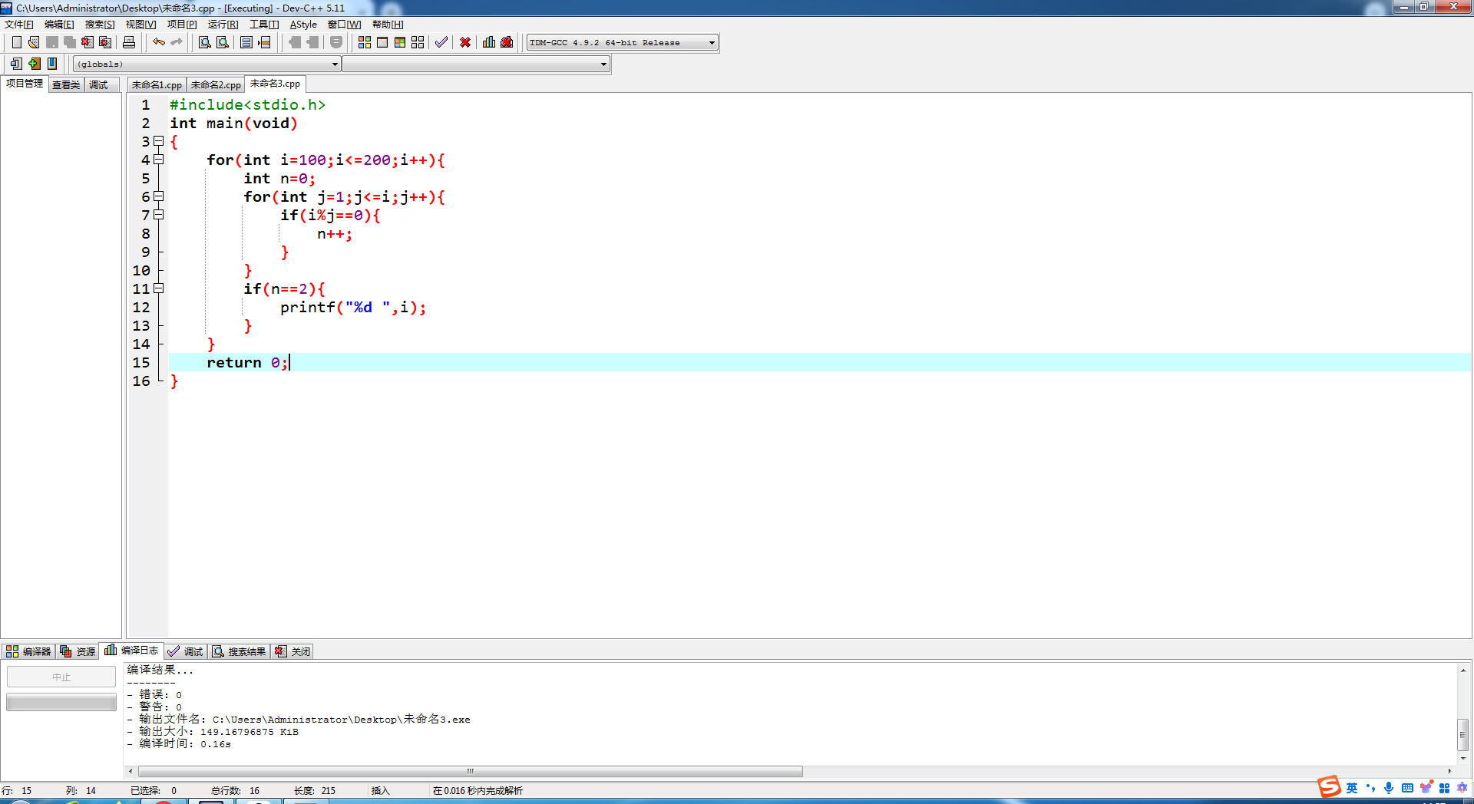1474x804 pixels.
Task: Click the 关闭 bottom panel tab
Action: tap(292, 651)
